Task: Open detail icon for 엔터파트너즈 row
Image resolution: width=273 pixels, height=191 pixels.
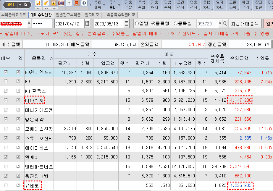Action: pos(18,166)
